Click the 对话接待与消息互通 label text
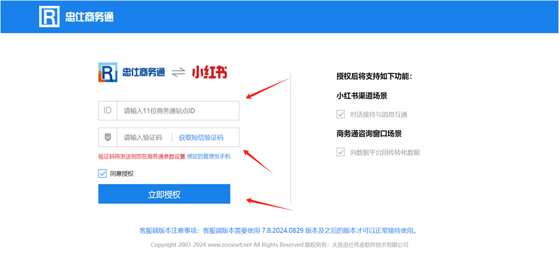Image resolution: width=559 pixels, height=269 pixels. point(379,115)
